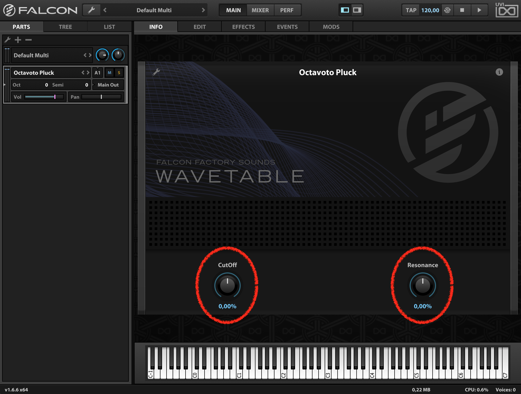
Task: Open the Main Out output selector
Action: point(108,85)
